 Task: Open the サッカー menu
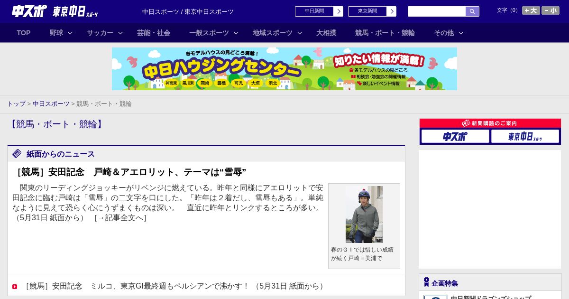point(100,33)
